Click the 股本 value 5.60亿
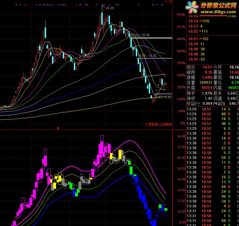 pos(233,93)
